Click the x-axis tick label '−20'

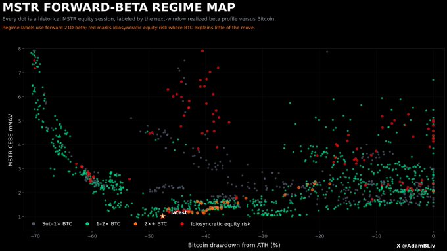tap(319, 236)
